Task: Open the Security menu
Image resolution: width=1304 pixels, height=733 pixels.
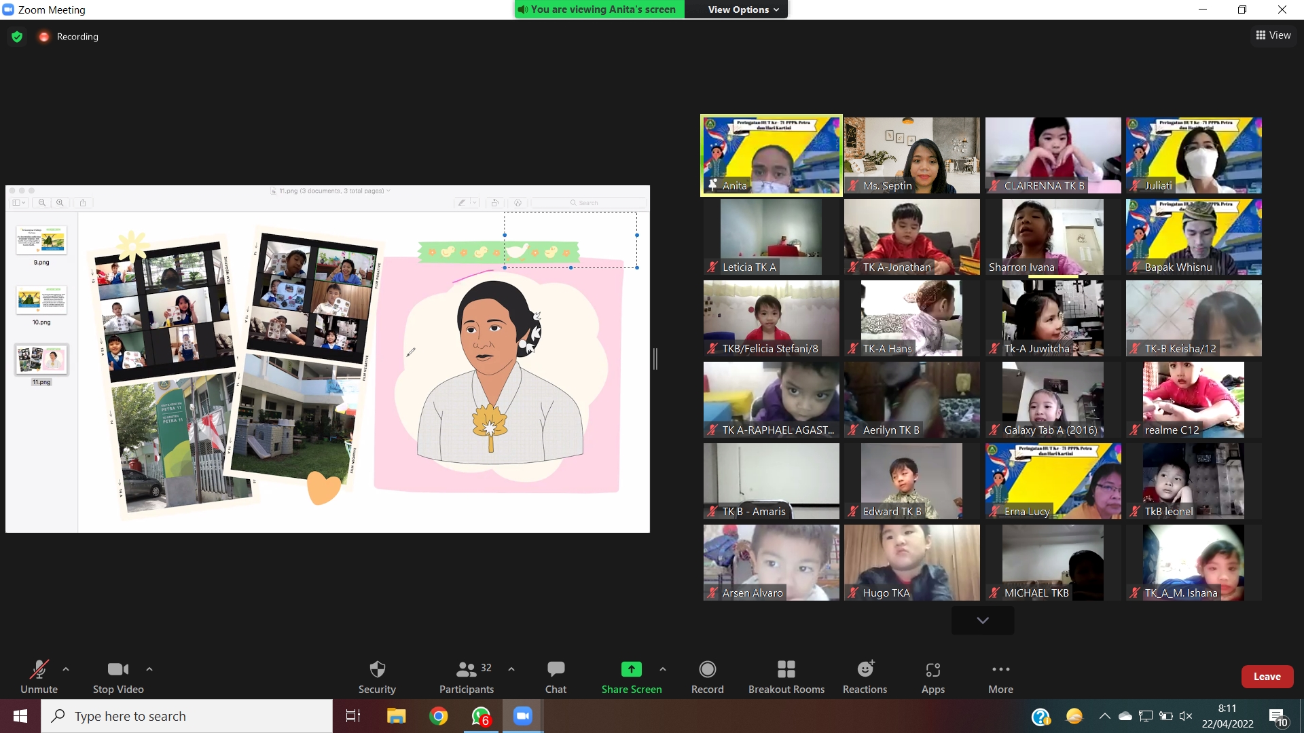Action: click(x=377, y=677)
